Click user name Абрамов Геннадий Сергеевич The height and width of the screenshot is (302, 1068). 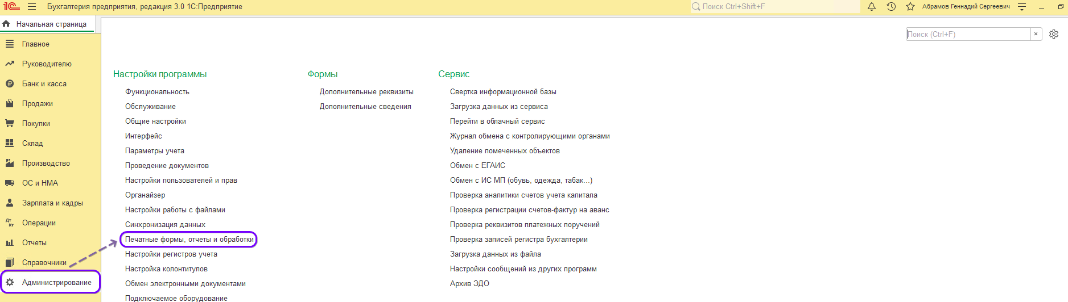coord(966,7)
